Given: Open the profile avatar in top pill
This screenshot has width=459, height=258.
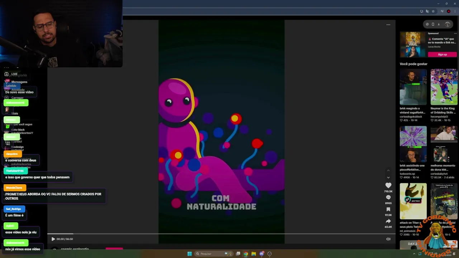Looking at the screenshot, I should pyautogui.click(x=448, y=24).
